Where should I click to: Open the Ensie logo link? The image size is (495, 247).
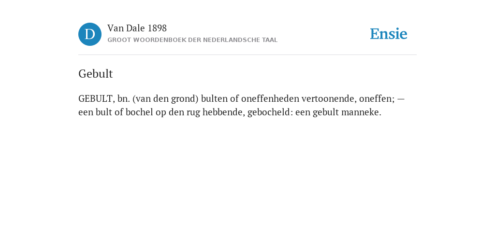coord(389,34)
